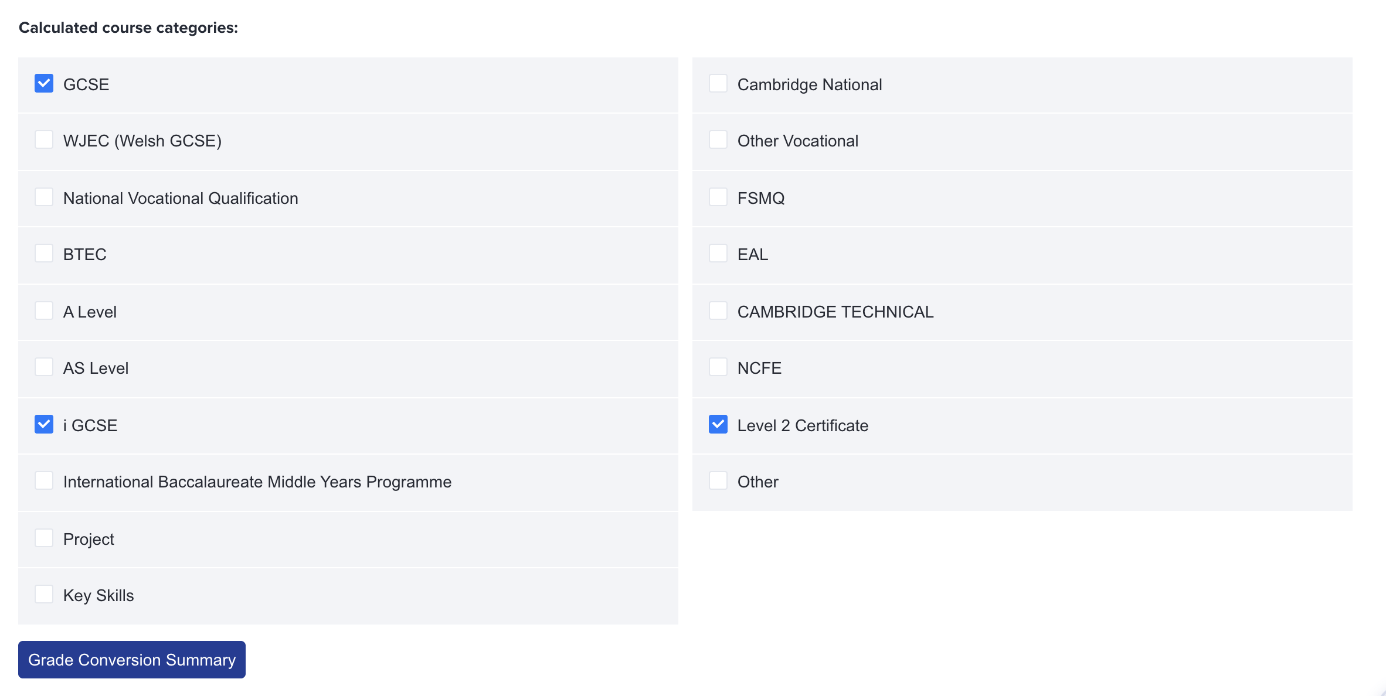Check the Cambridge National checkbox
This screenshot has width=1386, height=696.
click(x=718, y=83)
